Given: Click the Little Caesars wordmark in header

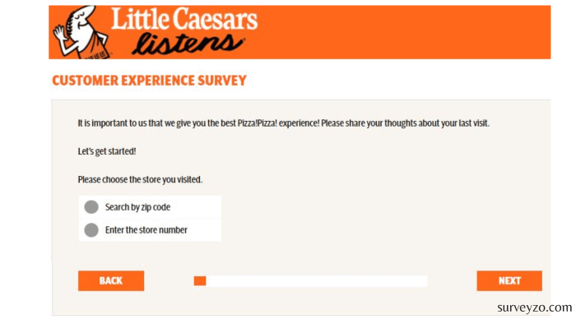Looking at the screenshot, I should tap(184, 19).
